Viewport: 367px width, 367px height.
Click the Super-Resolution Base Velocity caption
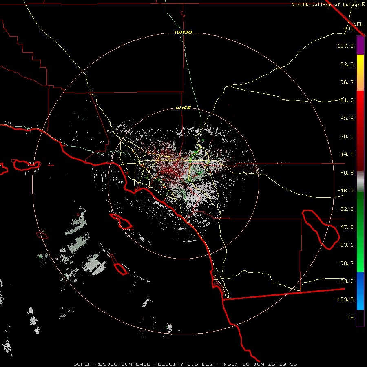185,364
